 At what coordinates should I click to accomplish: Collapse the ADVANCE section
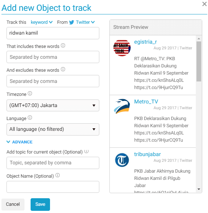pos(19,142)
